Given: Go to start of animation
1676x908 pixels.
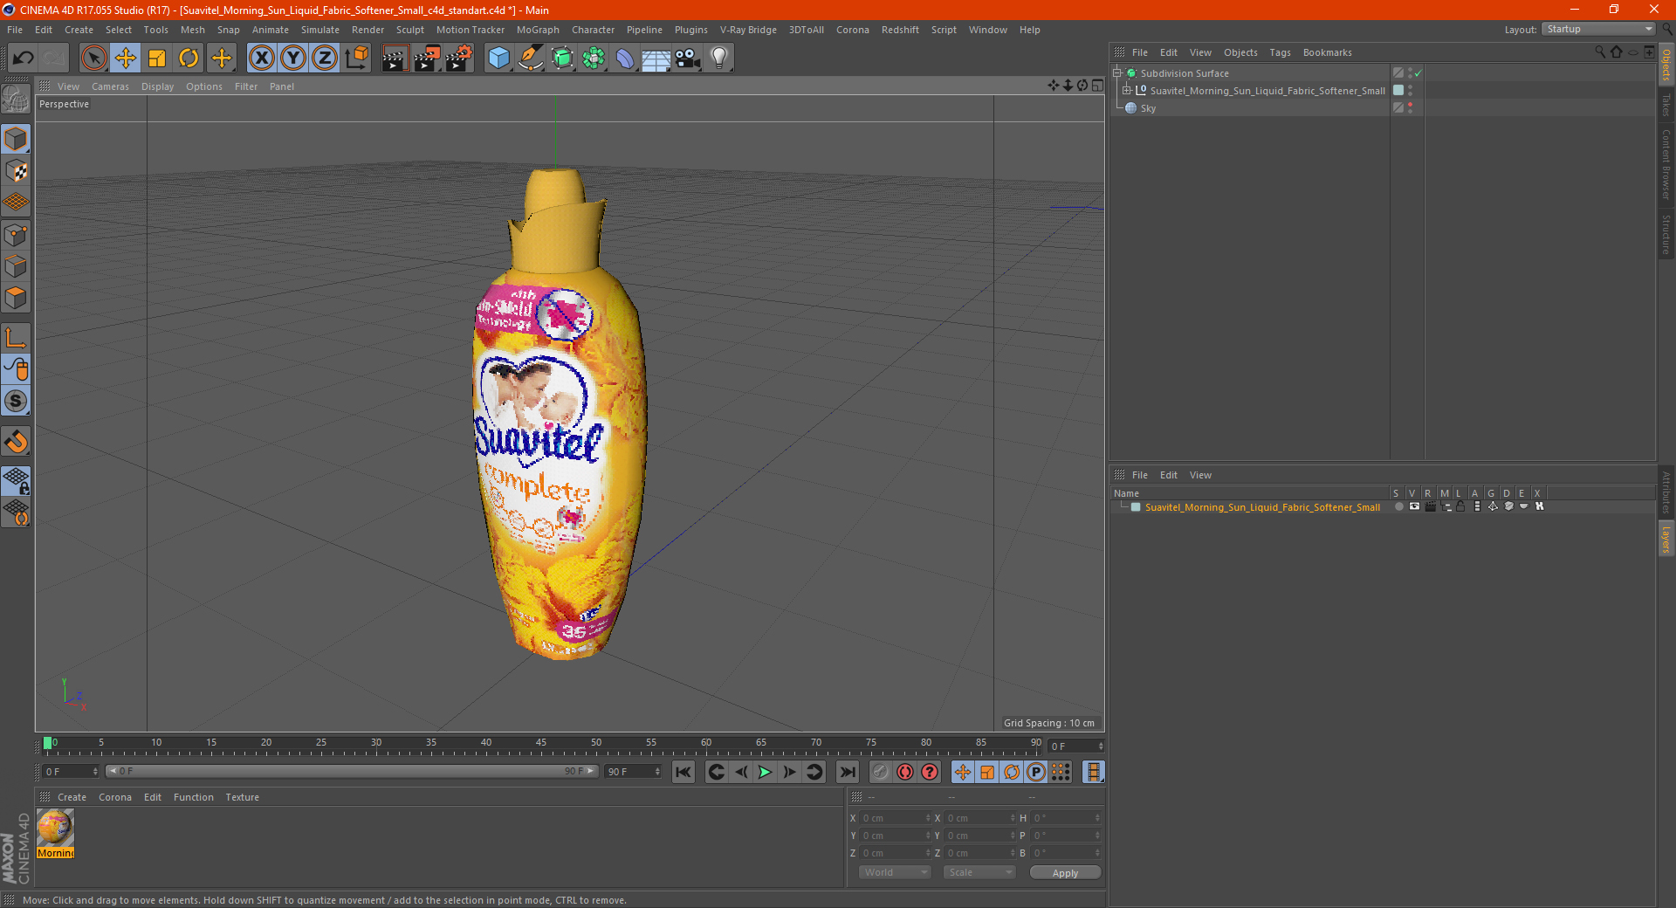Looking at the screenshot, I should tap(683, 772).
